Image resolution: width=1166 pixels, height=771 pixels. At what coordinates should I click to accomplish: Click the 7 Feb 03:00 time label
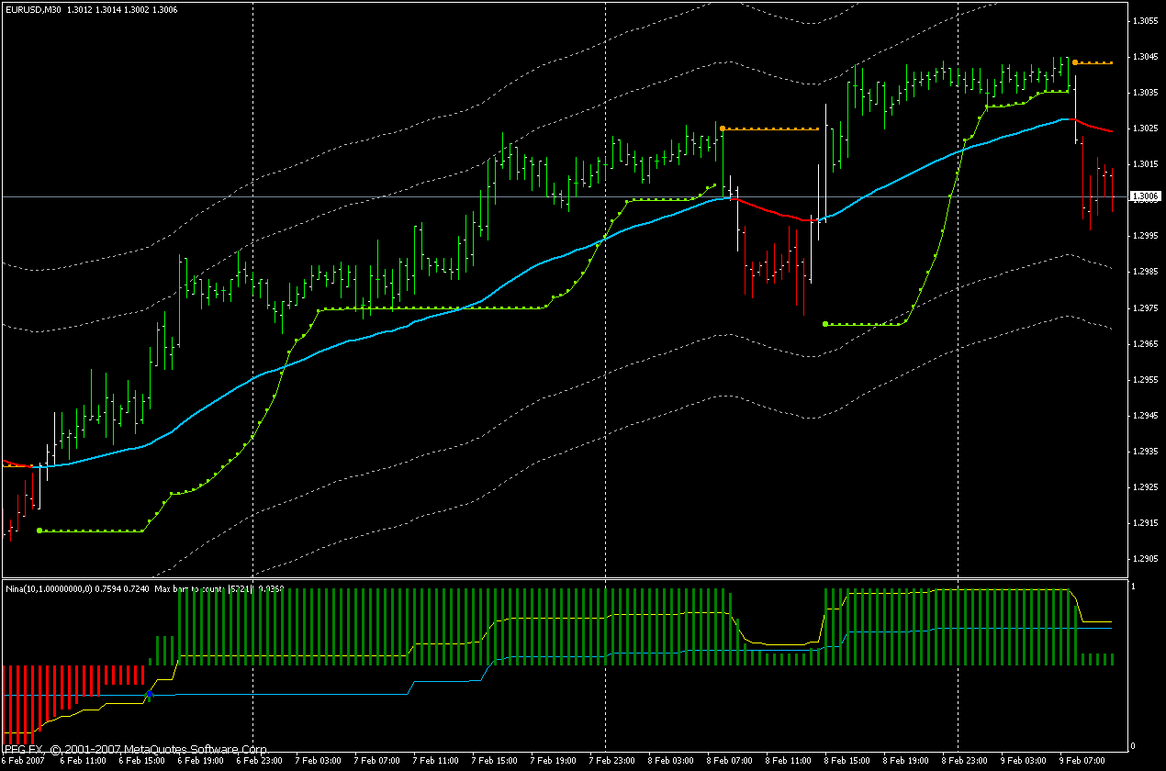coord(318,761)
